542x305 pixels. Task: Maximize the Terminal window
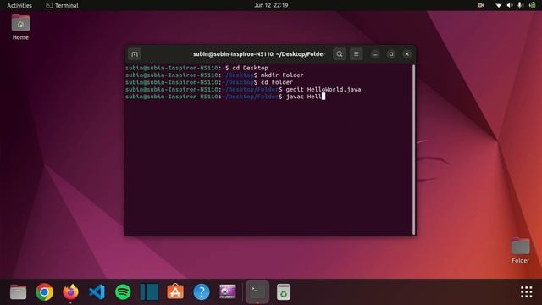click(x=391, y=54)
